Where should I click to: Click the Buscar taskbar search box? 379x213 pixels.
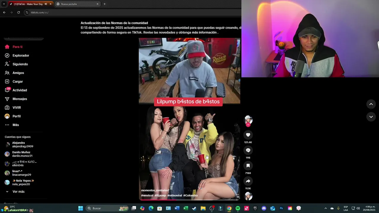108,208
